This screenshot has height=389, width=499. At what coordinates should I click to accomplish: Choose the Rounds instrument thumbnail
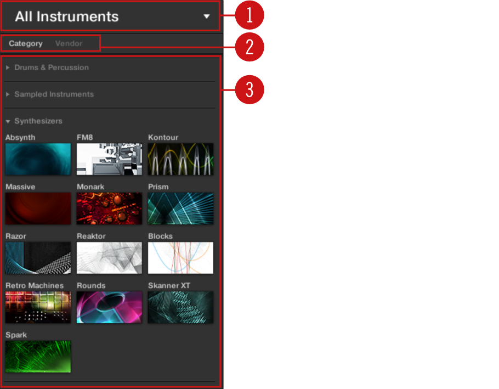109,307
